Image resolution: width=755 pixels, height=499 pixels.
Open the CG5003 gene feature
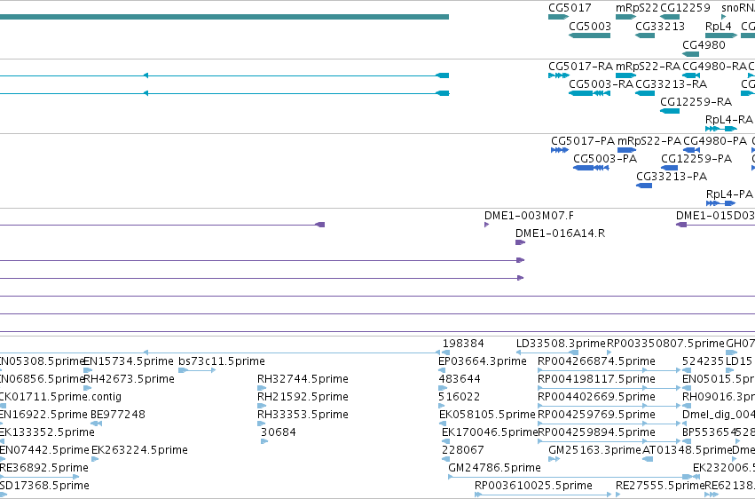pyautogui.click(x=589, y=36)
